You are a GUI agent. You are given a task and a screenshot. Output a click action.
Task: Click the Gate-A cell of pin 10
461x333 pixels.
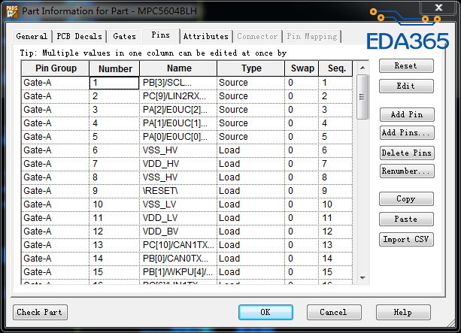pos(55,204)
